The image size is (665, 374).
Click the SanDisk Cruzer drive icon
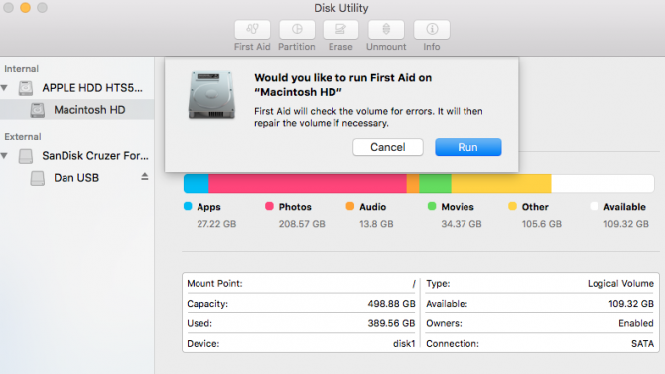pos(26,156)
